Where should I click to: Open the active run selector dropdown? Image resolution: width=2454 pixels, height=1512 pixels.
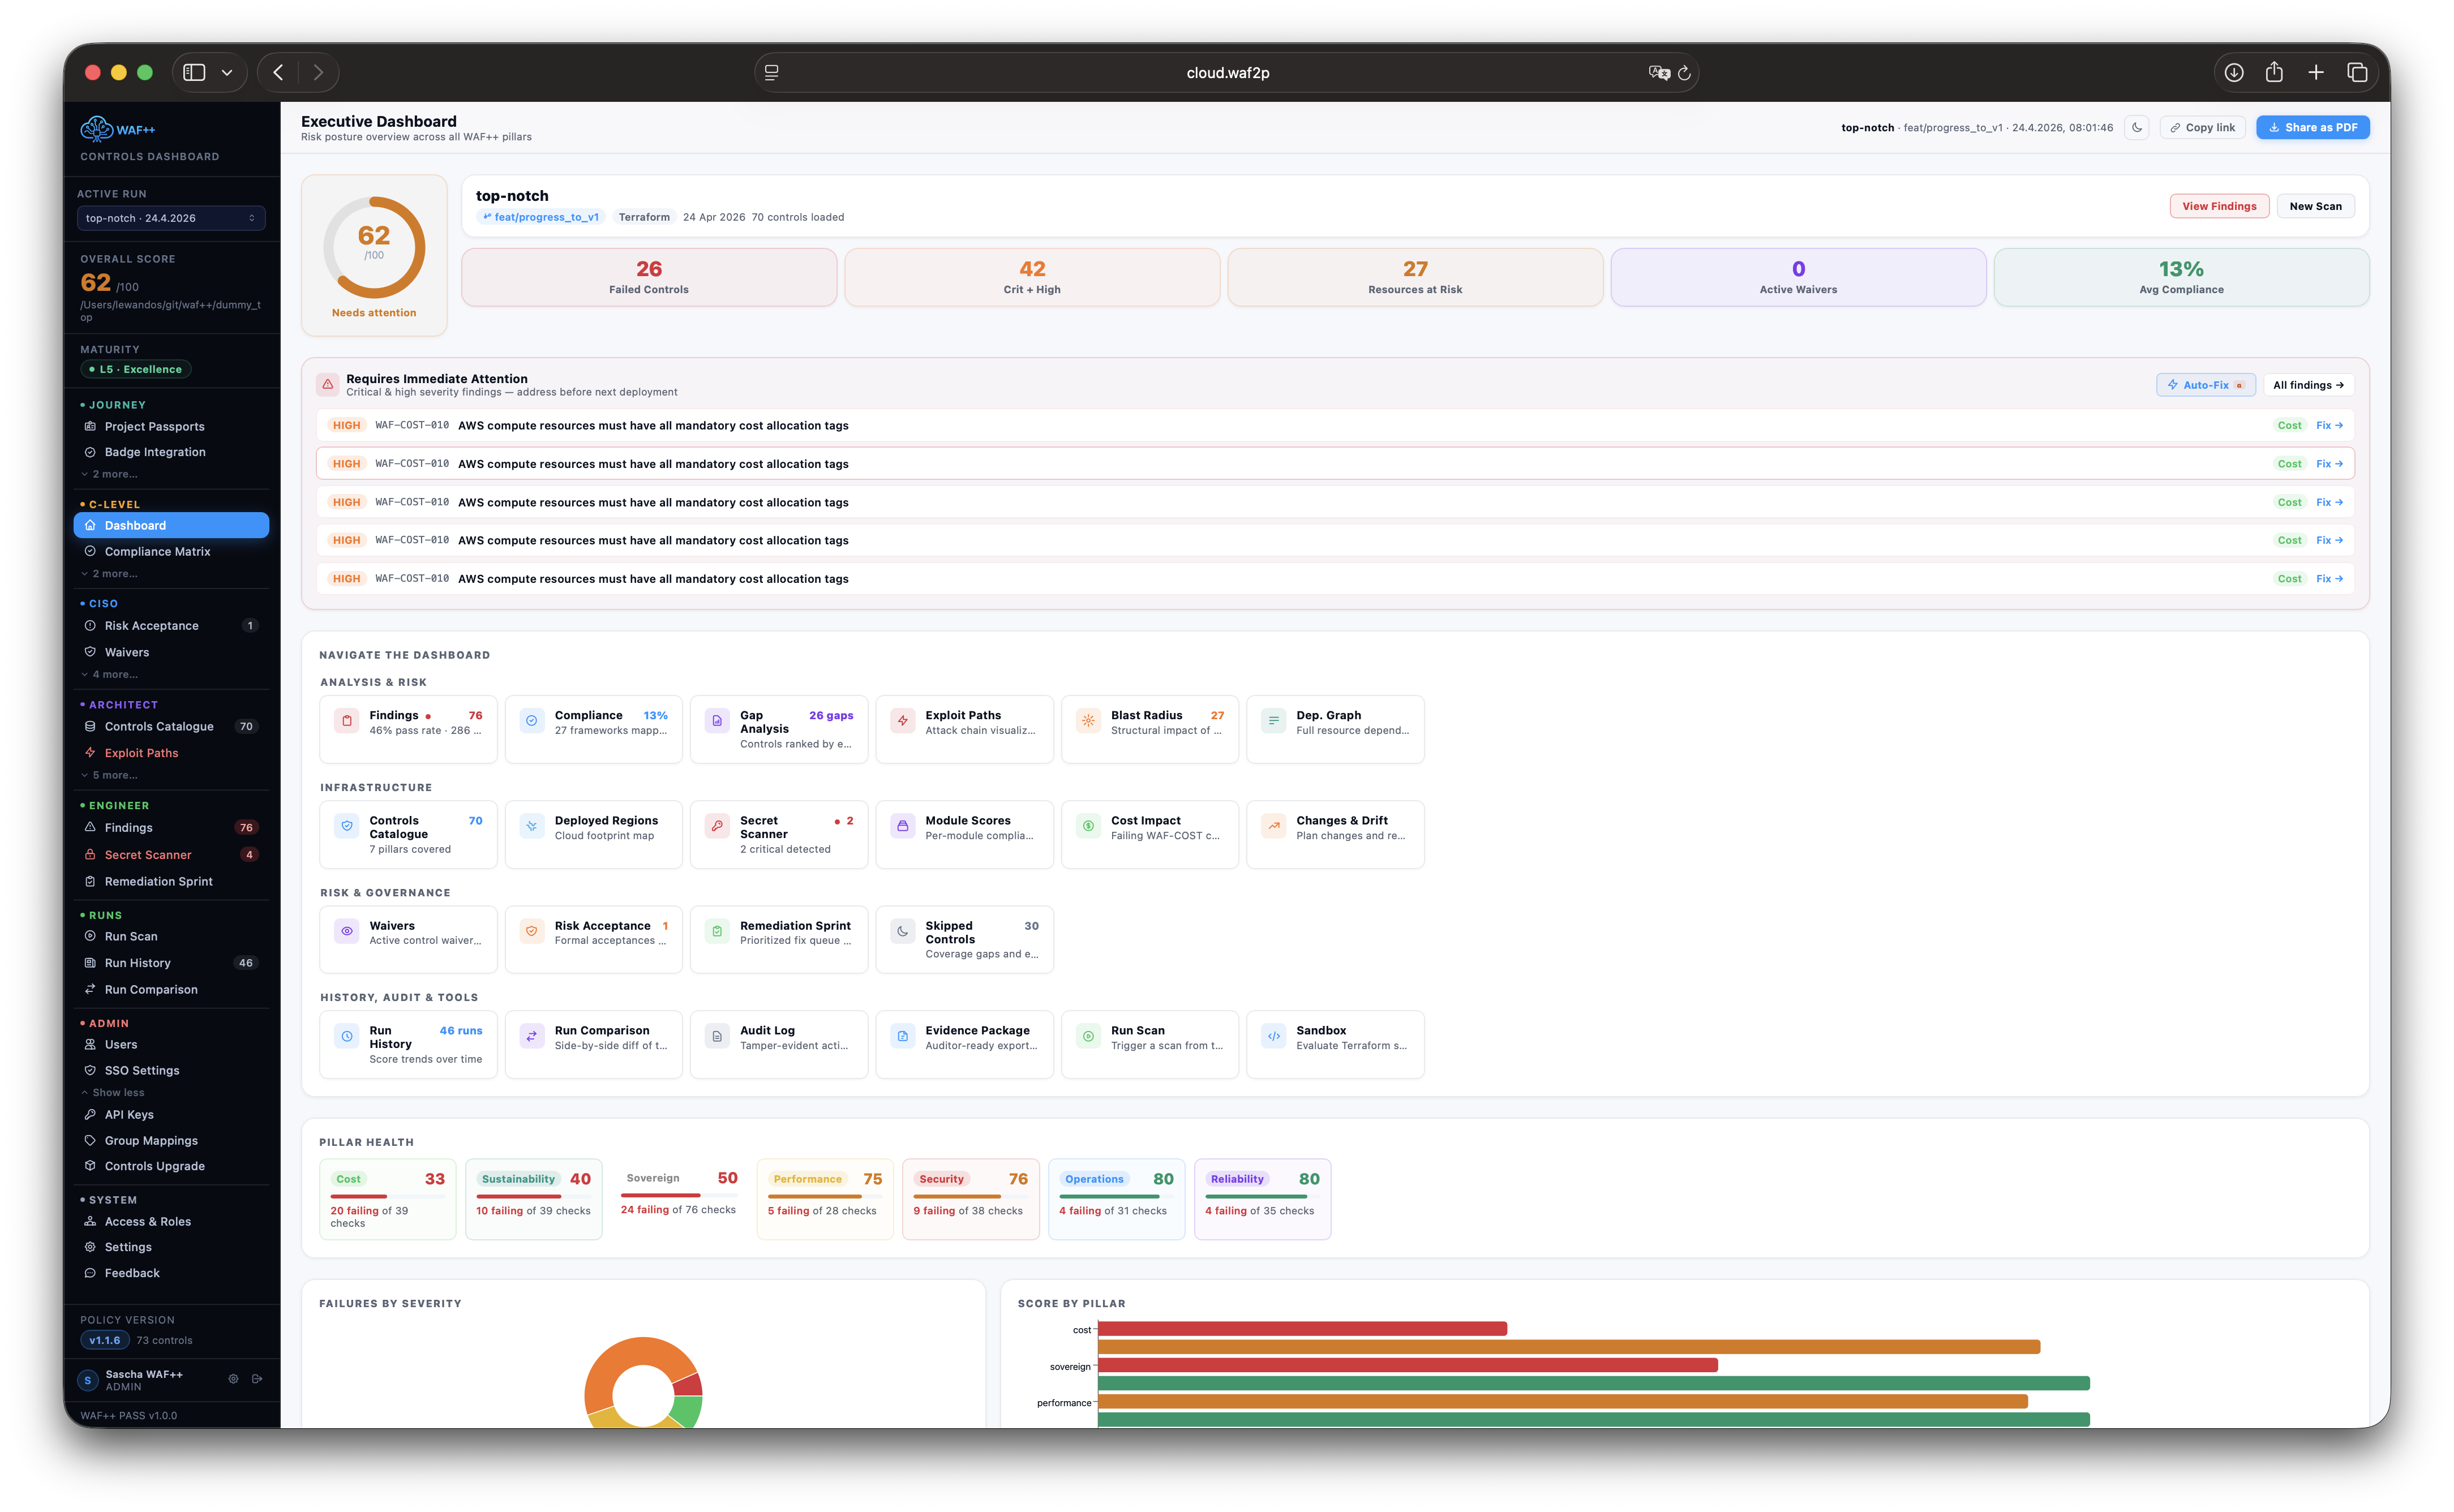[x=171, y=218]
